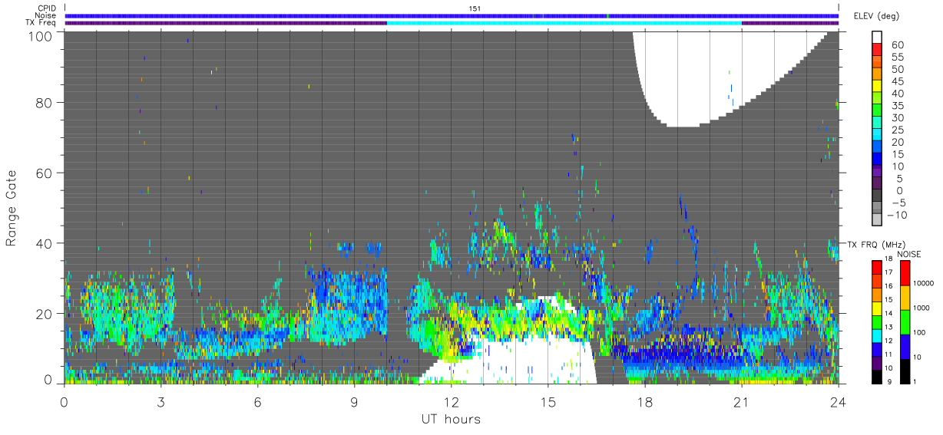The height and width of the screenshot is (435, 943).
Task: Click the 80 tick on Range Gate axis
Action: [x=45, y=102]
